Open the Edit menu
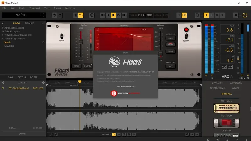This screenshot has width=251, height=141. [x=13, y=8]
